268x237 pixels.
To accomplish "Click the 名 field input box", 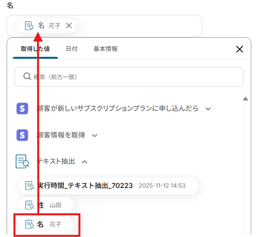I will pyautogui.click(x=104, y=26).
